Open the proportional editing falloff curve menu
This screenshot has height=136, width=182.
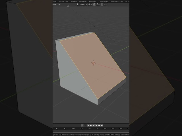click(x=106, y=5)
